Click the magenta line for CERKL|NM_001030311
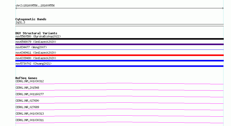Screen dimensions: 231x126 pos(119,122)
